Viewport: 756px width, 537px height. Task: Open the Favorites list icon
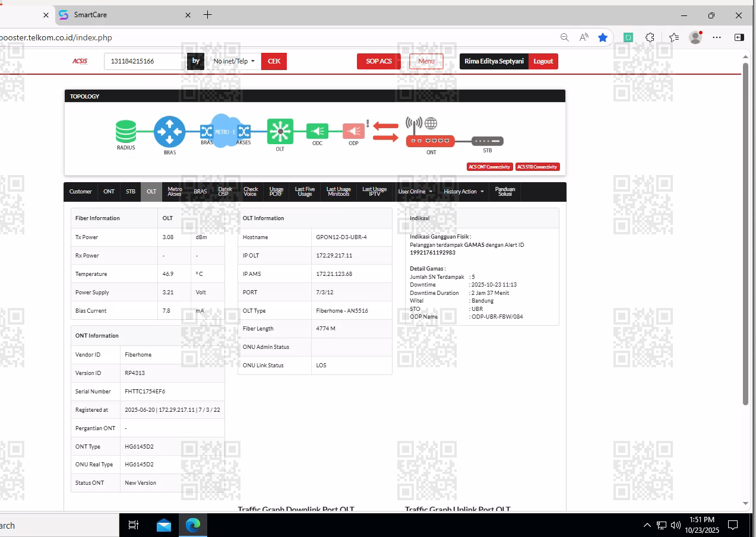[673, 37]
